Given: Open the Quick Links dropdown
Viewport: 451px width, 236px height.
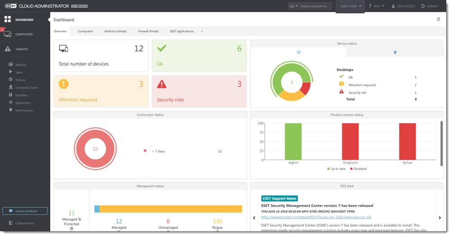Looking at the screenshot, I should pos(350,6).
